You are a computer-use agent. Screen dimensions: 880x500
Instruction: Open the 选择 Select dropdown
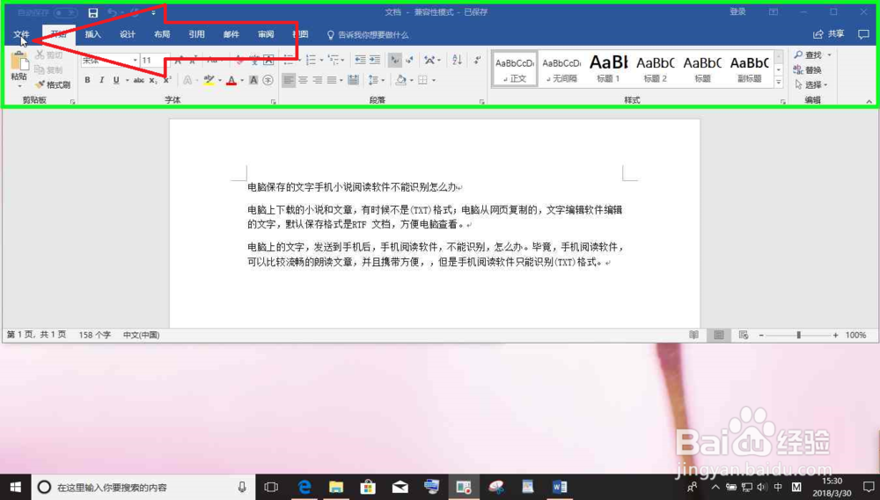(811, 84)
